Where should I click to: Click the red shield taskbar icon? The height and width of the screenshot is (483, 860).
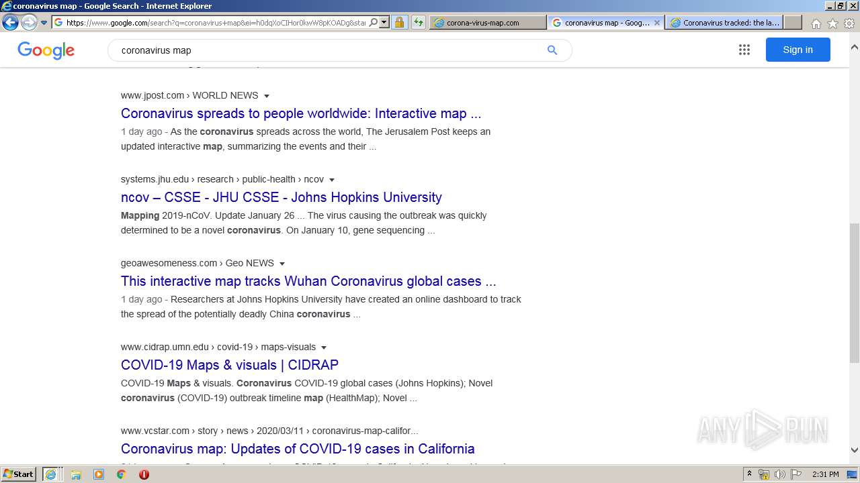click(144, 474)
